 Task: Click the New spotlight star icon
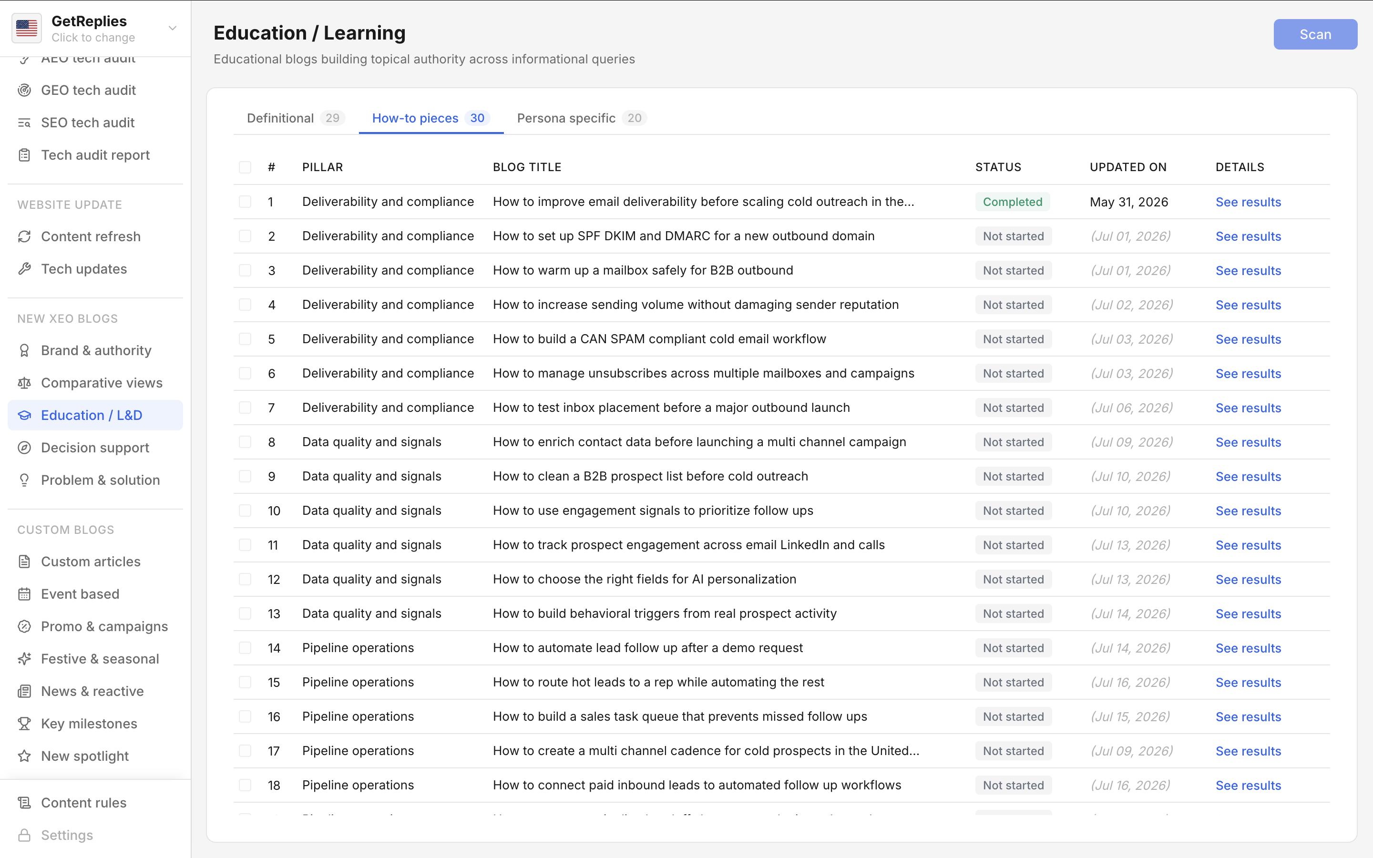click(24, 756)
